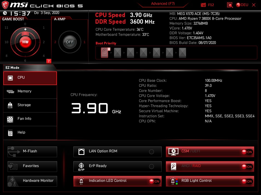Open the BIOS search magnifier icon
Image resolution: width=261 pixels, height=195 pixels.
tap(230, 5)
